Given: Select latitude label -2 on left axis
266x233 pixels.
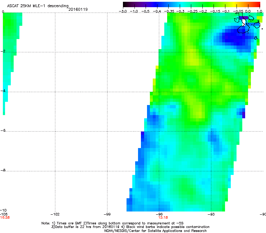Looking at the screenshot, I should (3, 51).
